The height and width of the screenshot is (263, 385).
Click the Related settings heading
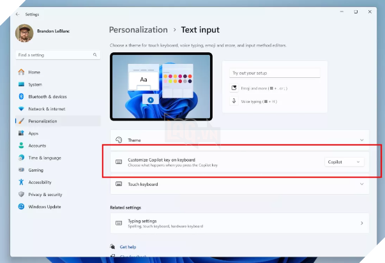[x=126, y=207]
